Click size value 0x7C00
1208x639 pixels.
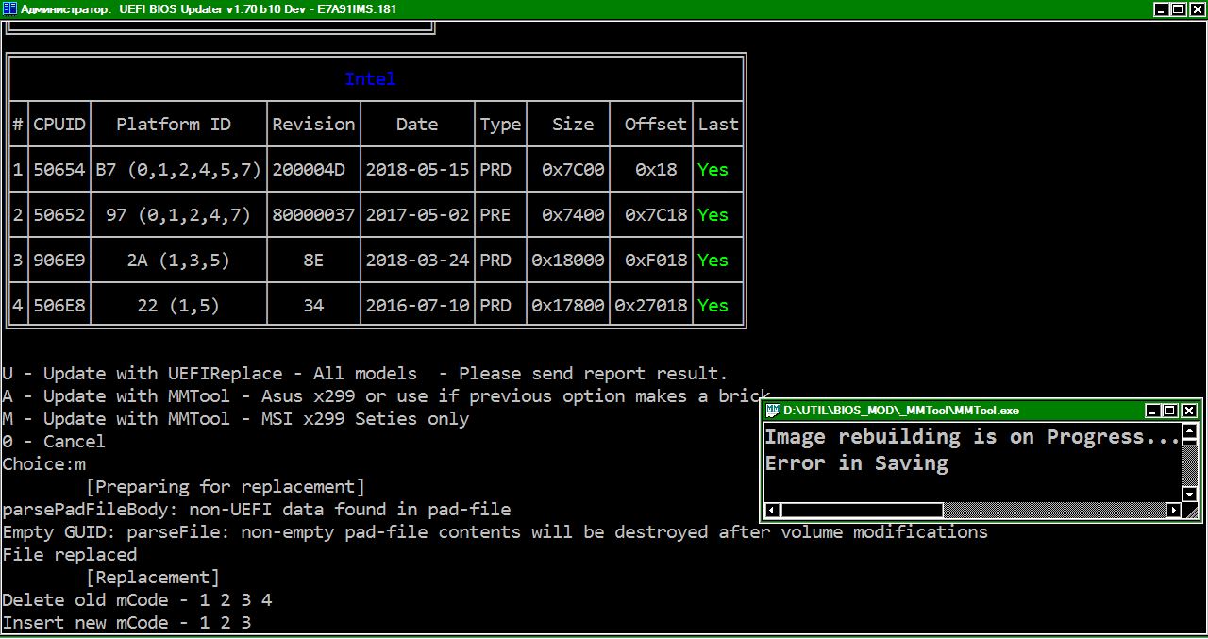point(573,170)
